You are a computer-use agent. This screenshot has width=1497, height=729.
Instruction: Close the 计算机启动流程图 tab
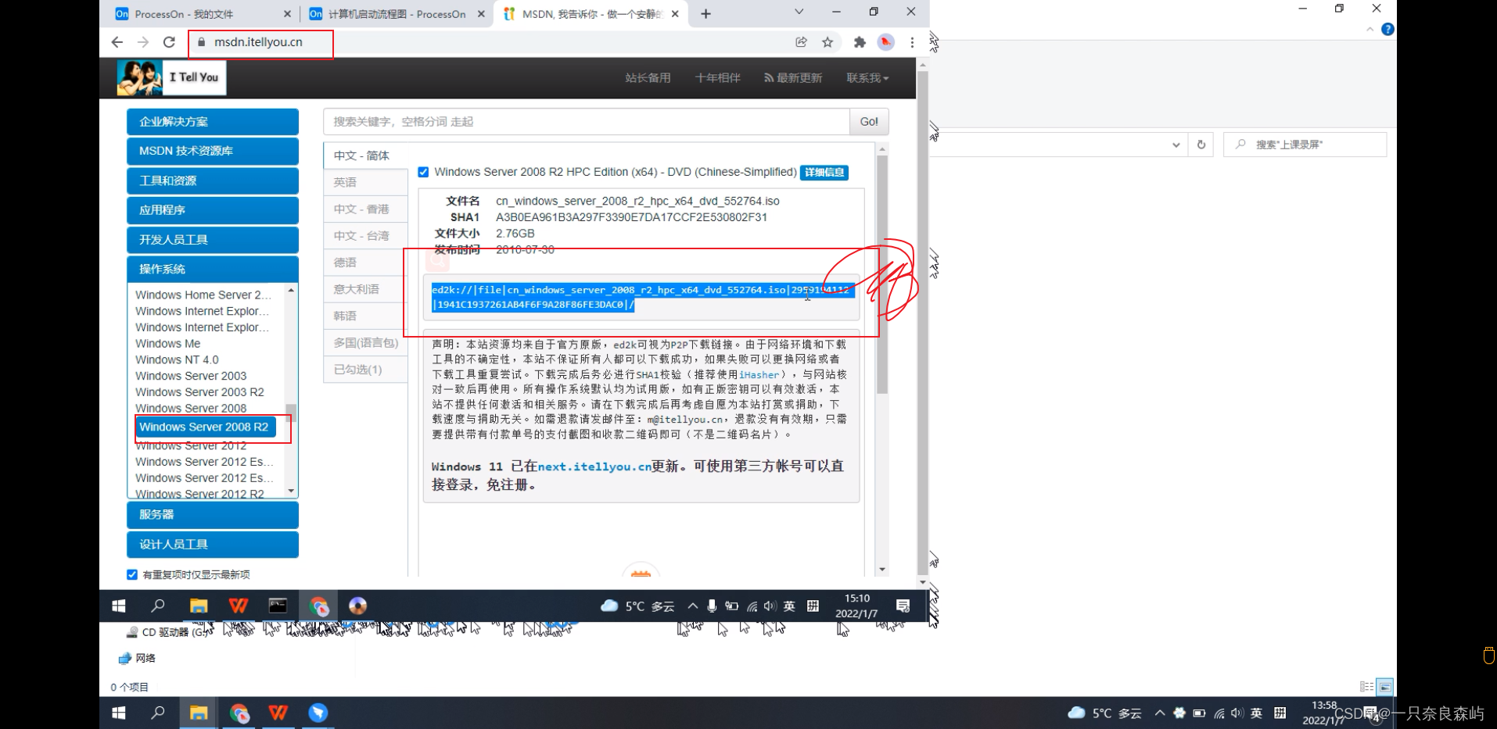(481, 14)
